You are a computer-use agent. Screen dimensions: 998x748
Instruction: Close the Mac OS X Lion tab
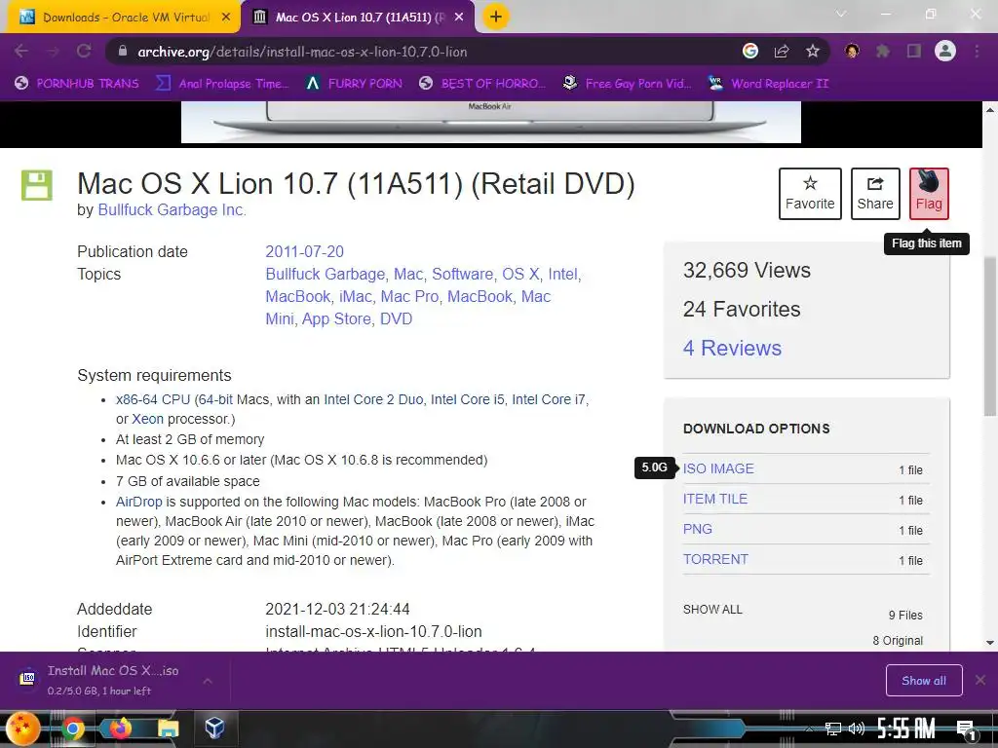click(459, 18)
